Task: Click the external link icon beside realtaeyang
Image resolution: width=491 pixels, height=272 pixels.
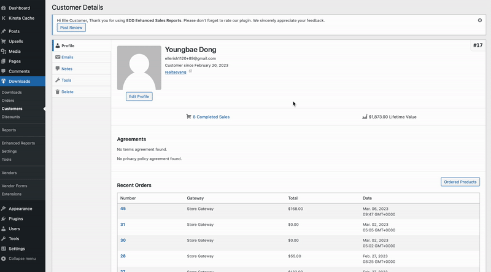Action: tap(190, 71)
